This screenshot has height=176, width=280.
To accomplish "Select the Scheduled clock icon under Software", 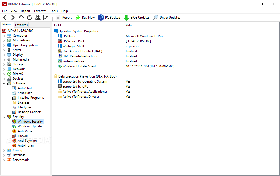I will click(14, 93).
